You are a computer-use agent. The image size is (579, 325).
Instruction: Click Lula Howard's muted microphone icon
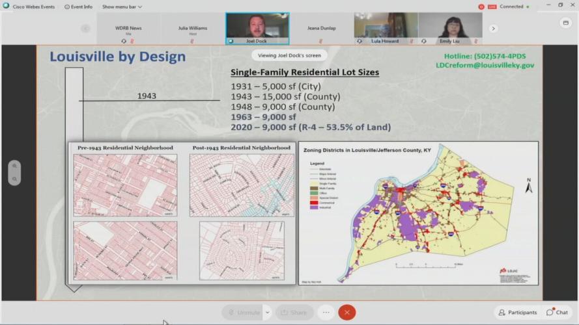pyautogui.click(x=412, y=41)
